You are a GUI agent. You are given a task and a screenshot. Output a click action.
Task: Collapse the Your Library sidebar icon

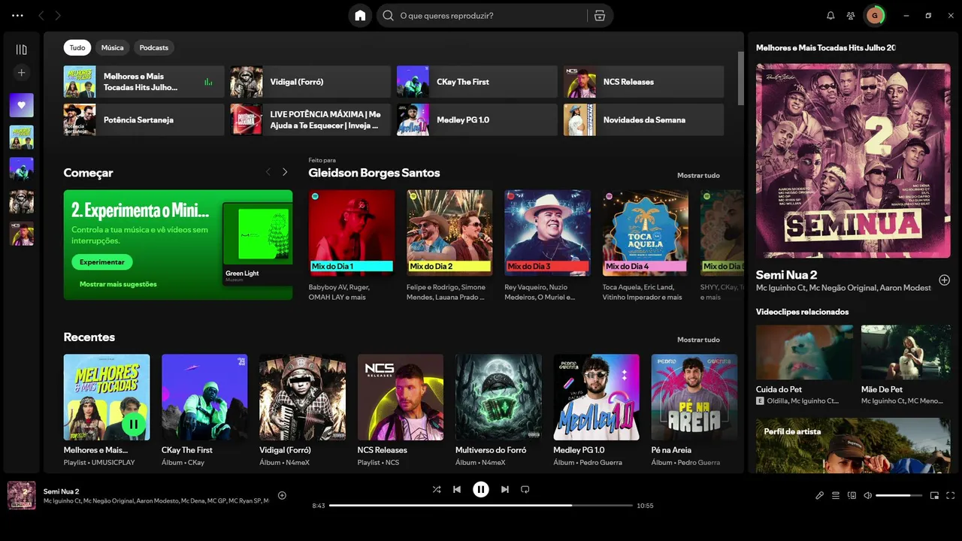point(21,50)
